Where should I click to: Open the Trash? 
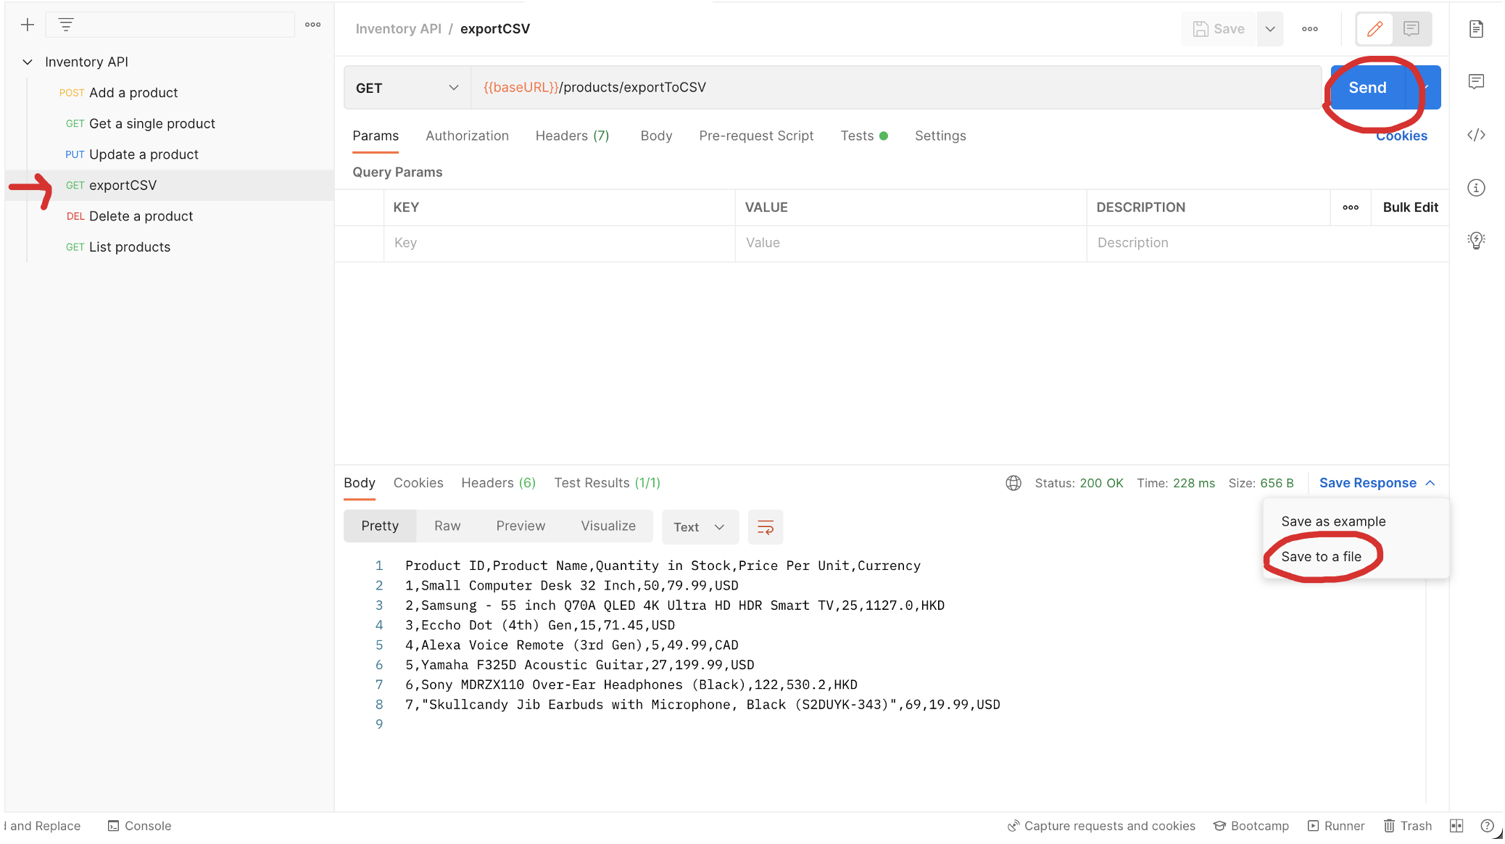tap(1407, 826)
